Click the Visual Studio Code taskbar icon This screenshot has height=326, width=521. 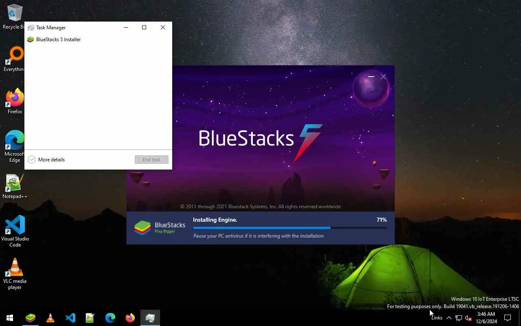pos(70,318)
